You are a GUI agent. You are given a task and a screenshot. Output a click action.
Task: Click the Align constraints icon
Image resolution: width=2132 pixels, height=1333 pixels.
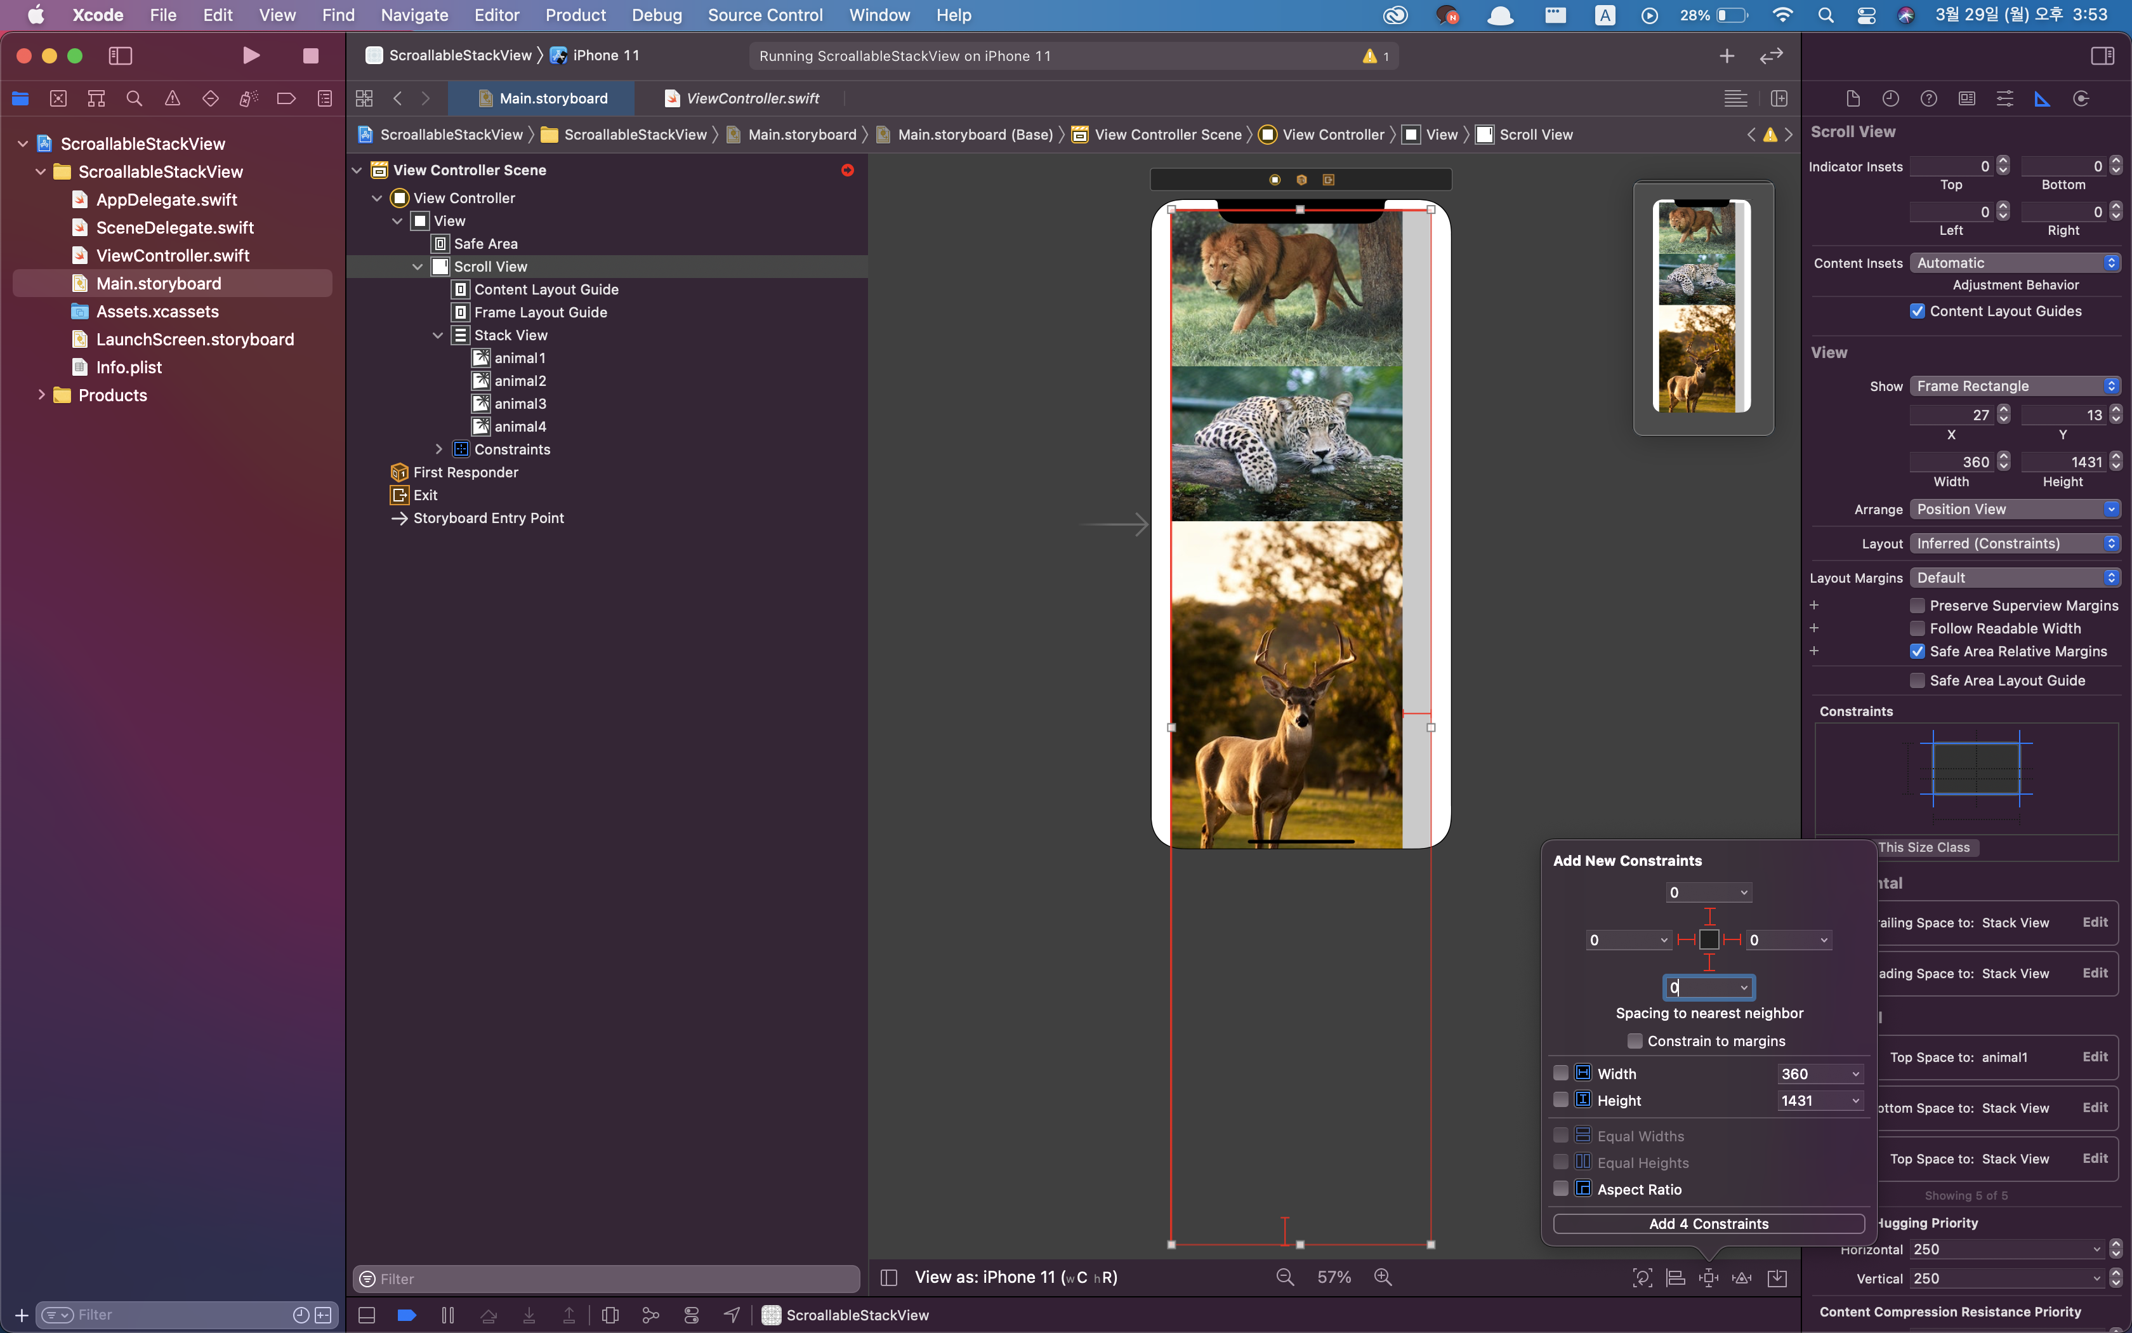[1676, 1277]
